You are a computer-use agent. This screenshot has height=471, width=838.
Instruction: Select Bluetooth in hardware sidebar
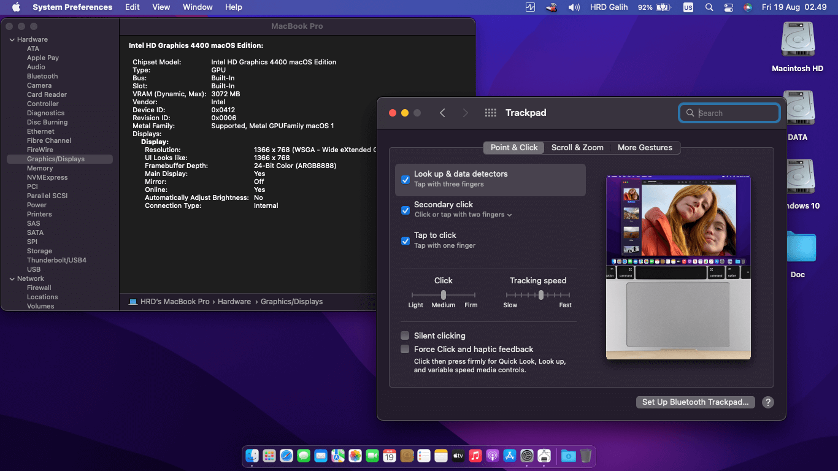(x=42, y=76)
